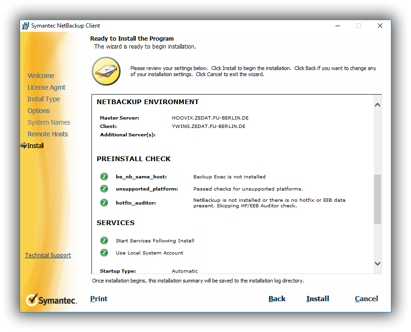Go to the License Agmt step
This screenshot has width=411, height=332.
point(46,87)
